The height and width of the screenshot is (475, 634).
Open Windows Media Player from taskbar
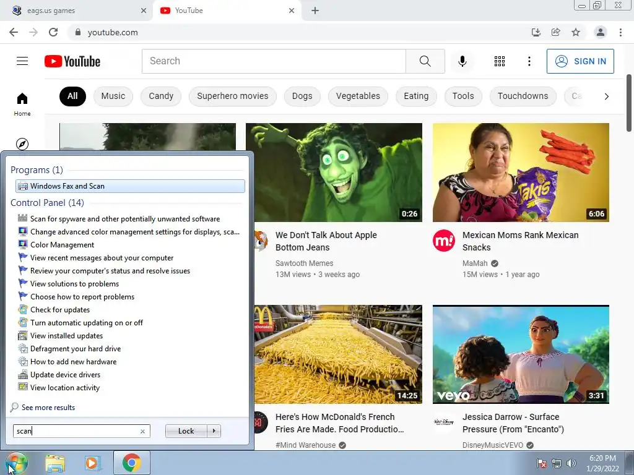coord(92,463)
